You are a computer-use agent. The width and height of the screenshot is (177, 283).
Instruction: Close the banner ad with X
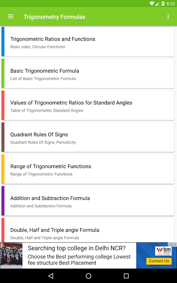coord(175,245)
